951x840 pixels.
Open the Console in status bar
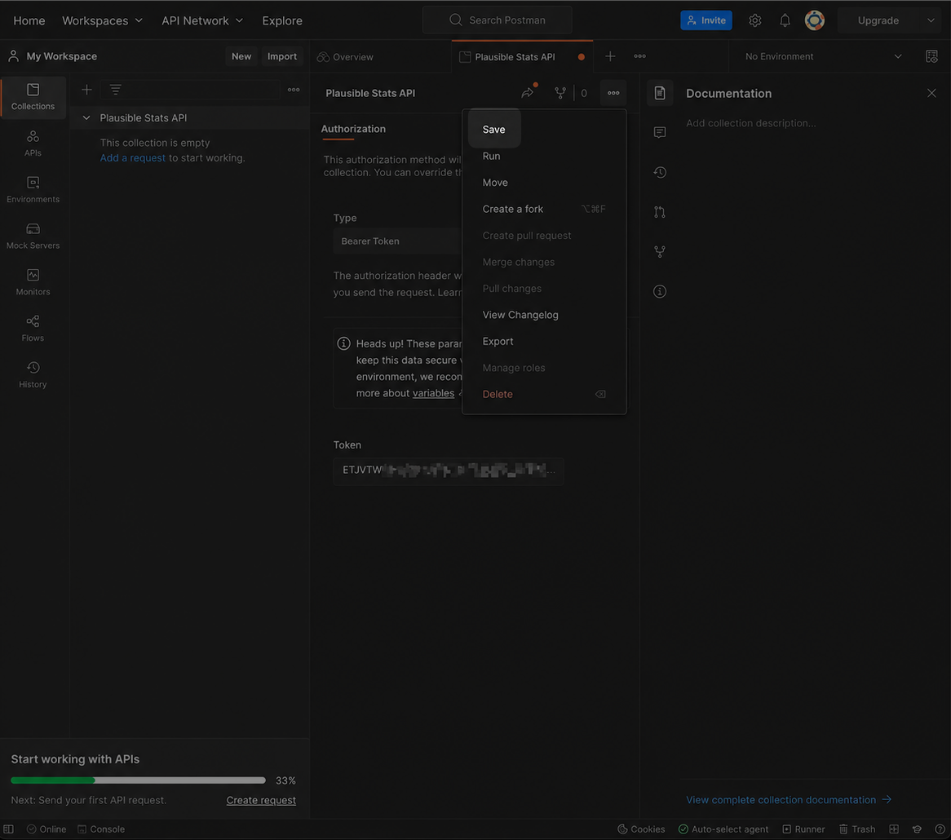101,829
